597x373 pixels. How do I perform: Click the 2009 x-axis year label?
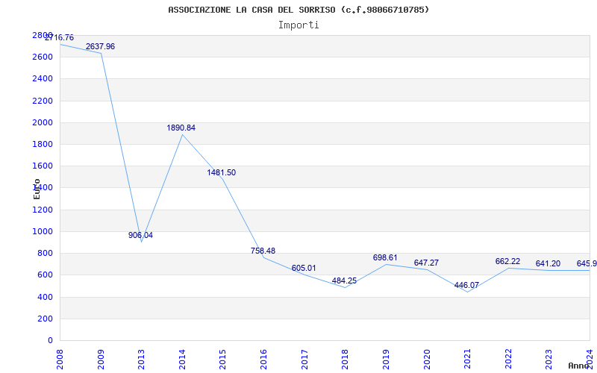101,359
